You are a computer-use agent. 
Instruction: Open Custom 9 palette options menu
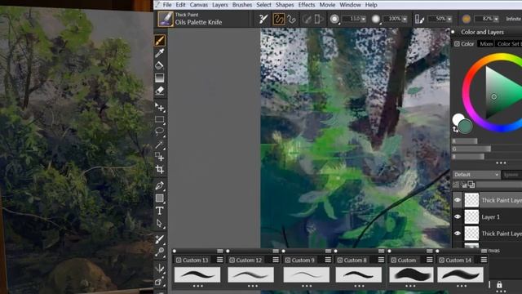[x=328, y=260]
